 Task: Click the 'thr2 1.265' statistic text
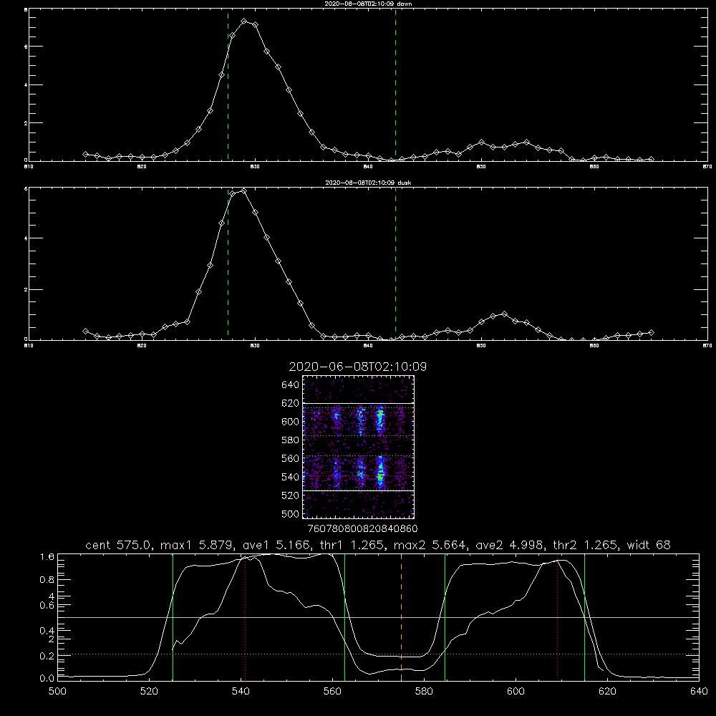(x=584, y=545)
